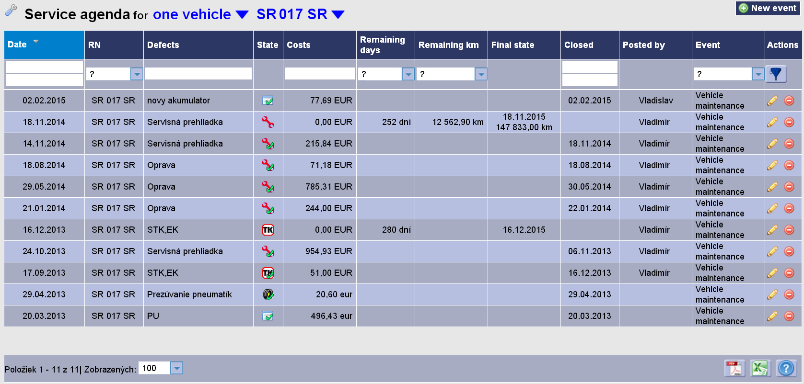Viewport: 804px width, 384px height.
Task: Click wrench state icon for 29.05.2014 row
Action: [x=268, y=187]
